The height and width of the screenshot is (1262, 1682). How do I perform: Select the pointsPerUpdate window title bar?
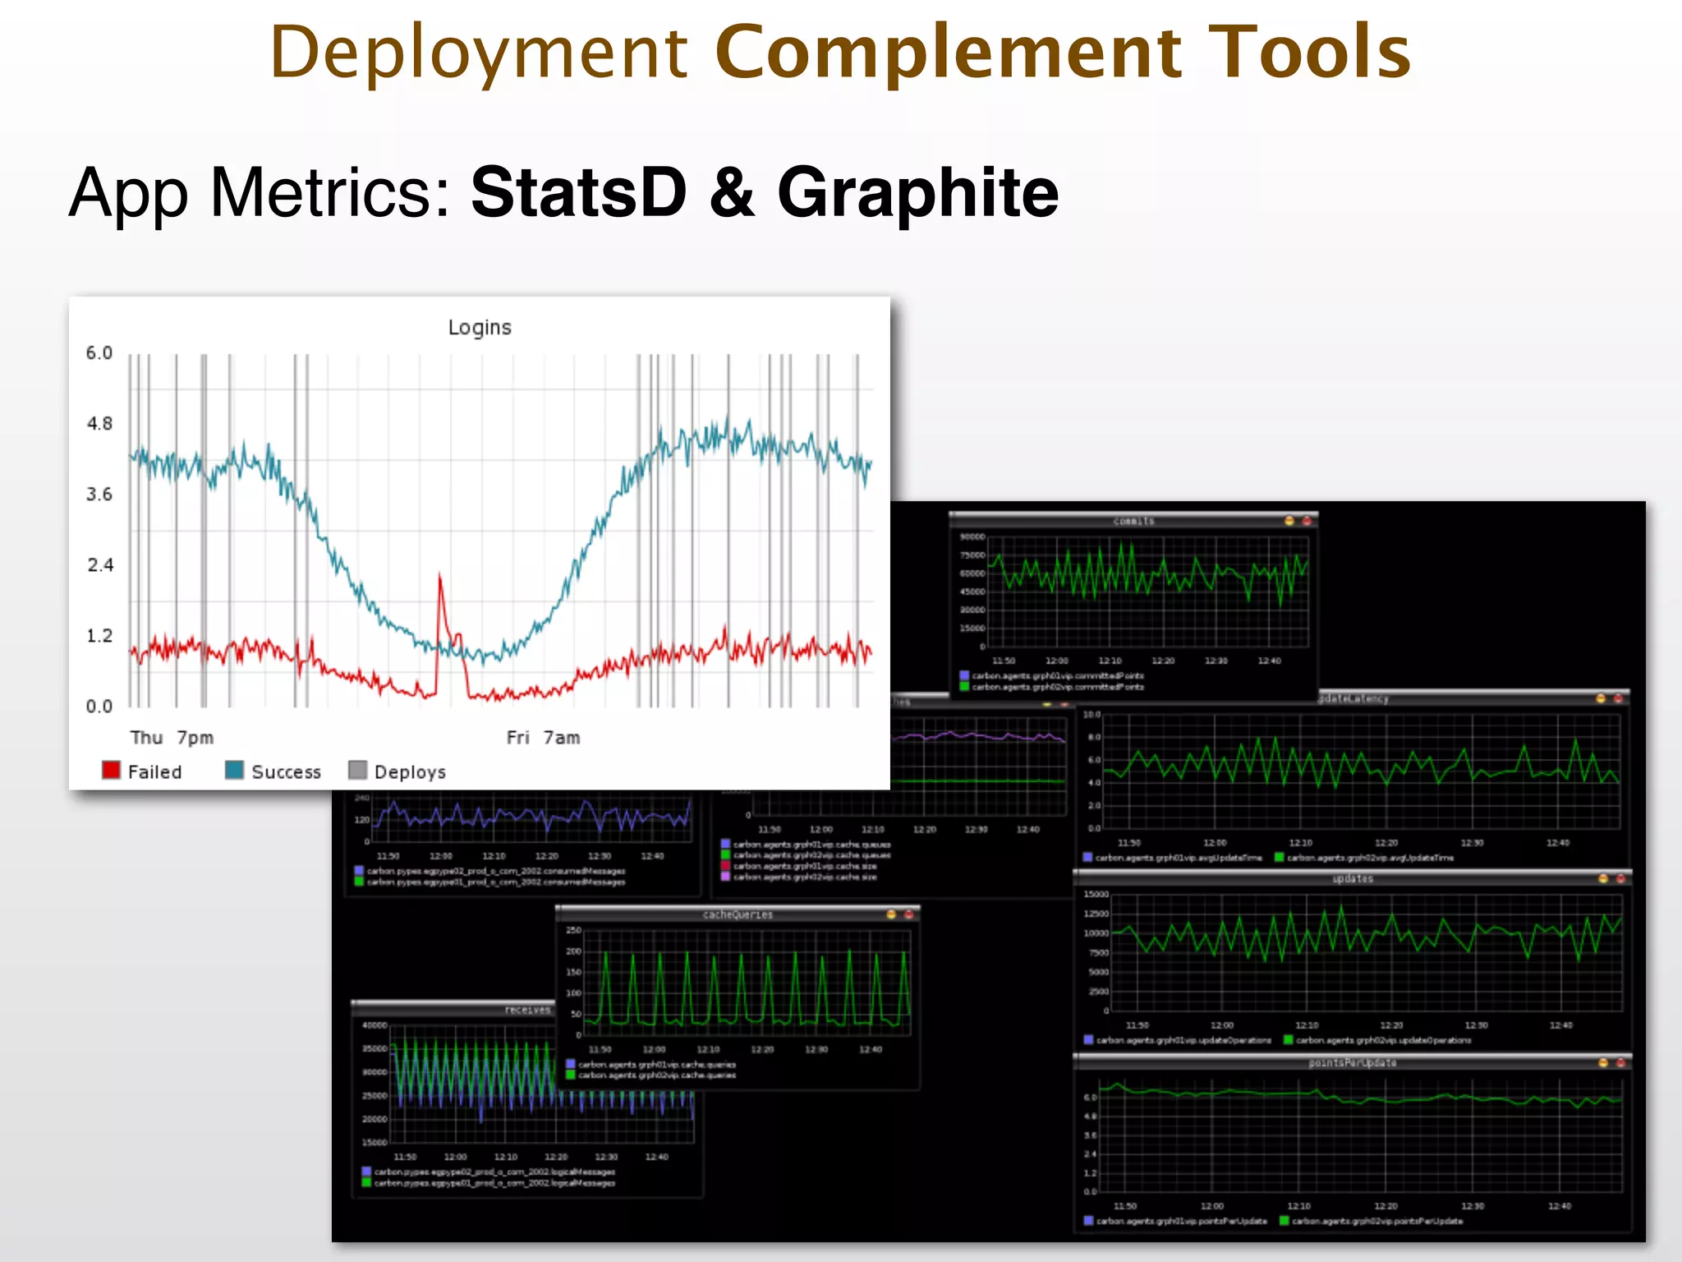tap(1353, 1062)
